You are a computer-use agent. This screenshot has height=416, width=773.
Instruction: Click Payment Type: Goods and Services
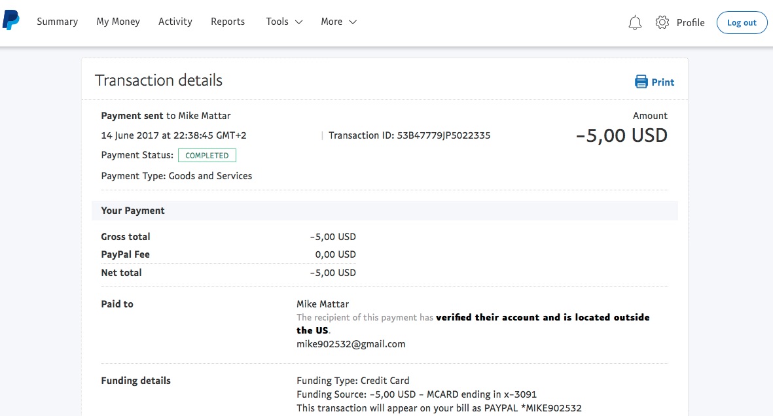177,176
